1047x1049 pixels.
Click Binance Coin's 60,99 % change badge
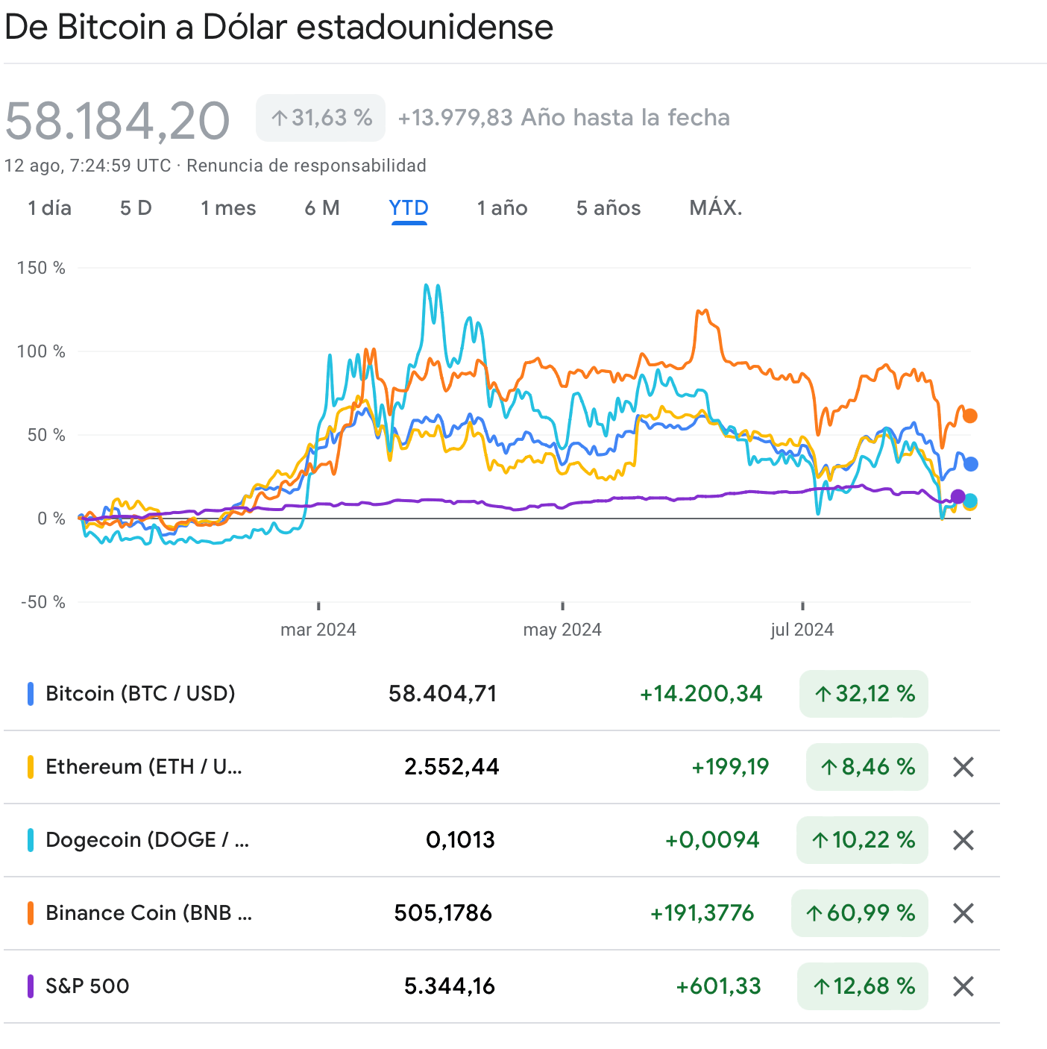click(860, 913)
